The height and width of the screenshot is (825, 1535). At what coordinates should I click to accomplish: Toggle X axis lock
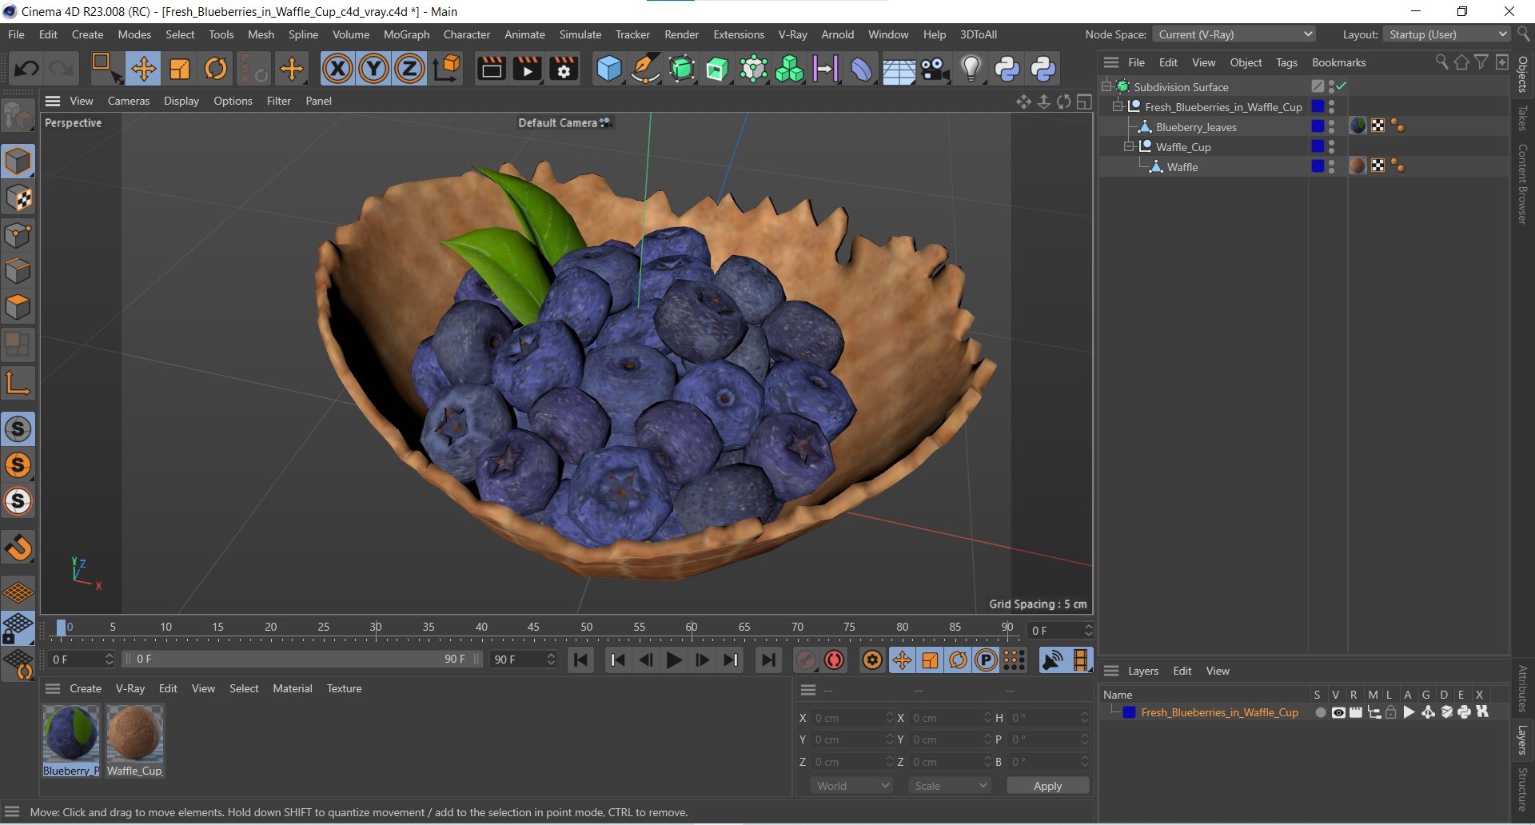338,69
